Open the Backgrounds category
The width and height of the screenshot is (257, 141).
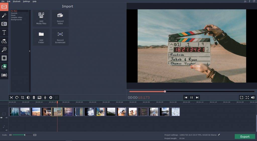coord(16,19)
